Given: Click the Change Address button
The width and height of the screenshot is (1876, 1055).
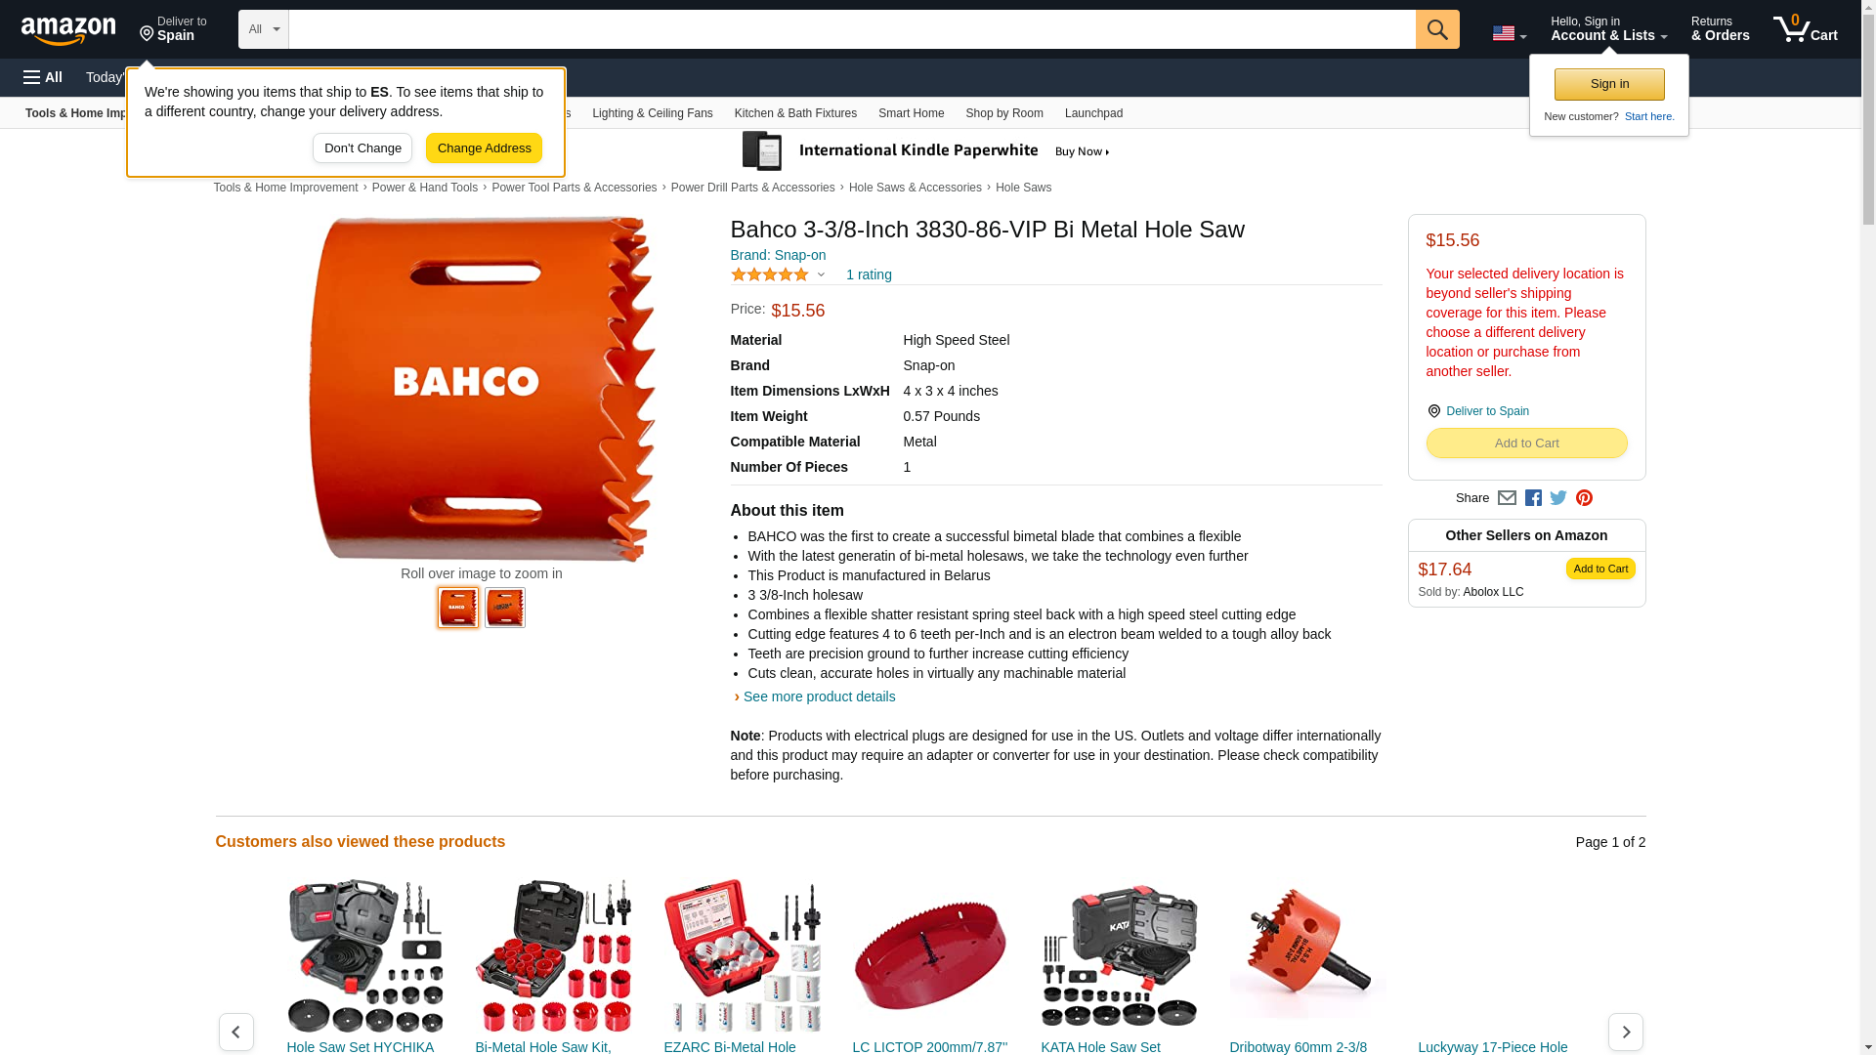Looking at the screenshot, I should tap(484, 148).
